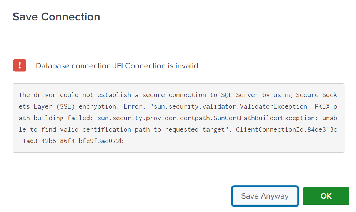Click the "(SSL)" text in error details
Viewport: 356px width, 212px height.
[x=66, y=106]
